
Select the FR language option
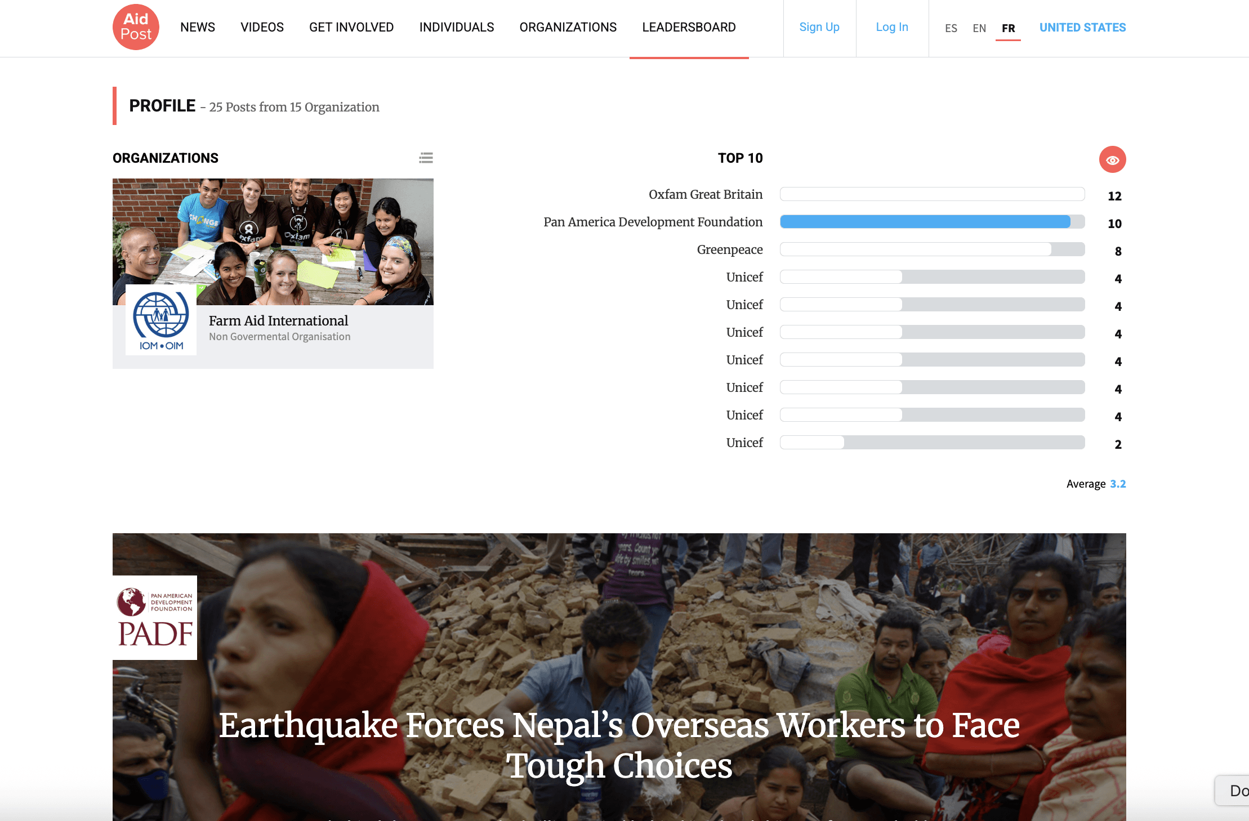click(1009, 28)
